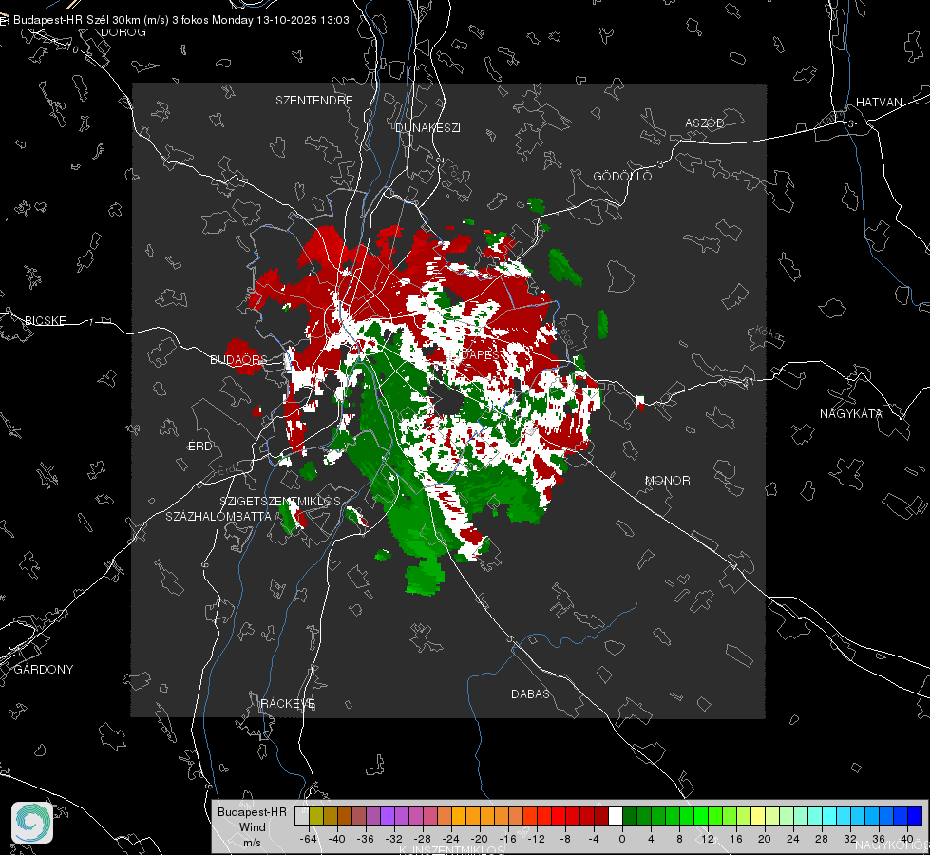
Task: Click the -8 legend value
Action: (x=564, y=839)
